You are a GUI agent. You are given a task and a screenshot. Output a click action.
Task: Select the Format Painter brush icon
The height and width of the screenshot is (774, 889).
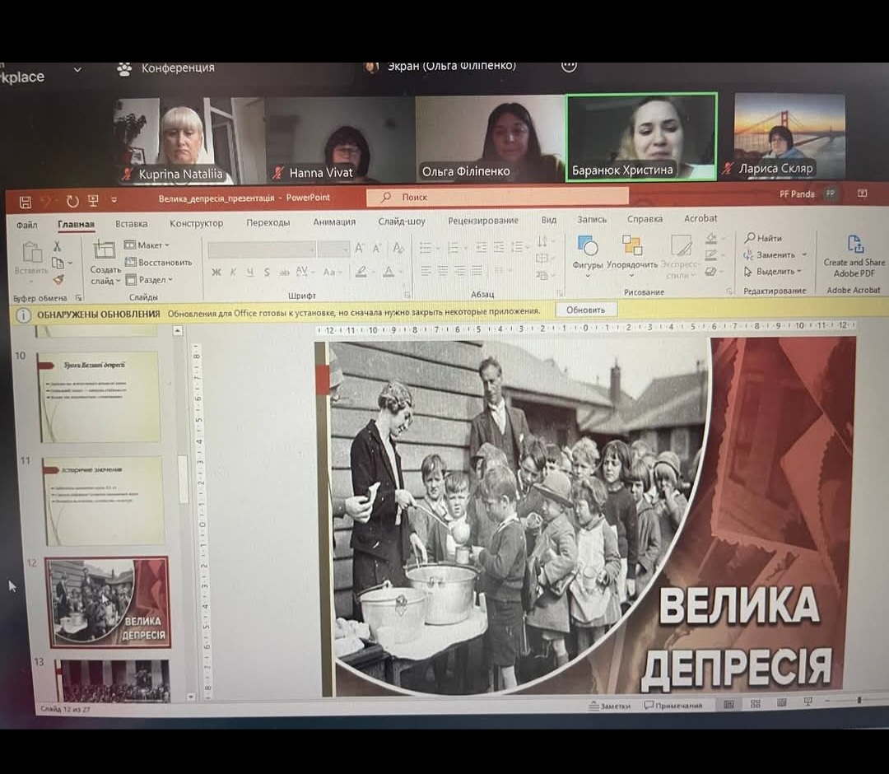[58, 280]
